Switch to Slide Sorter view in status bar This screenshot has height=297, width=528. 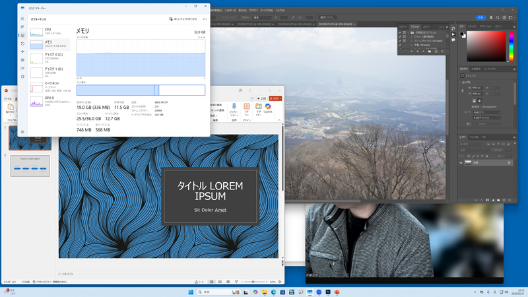220,282
